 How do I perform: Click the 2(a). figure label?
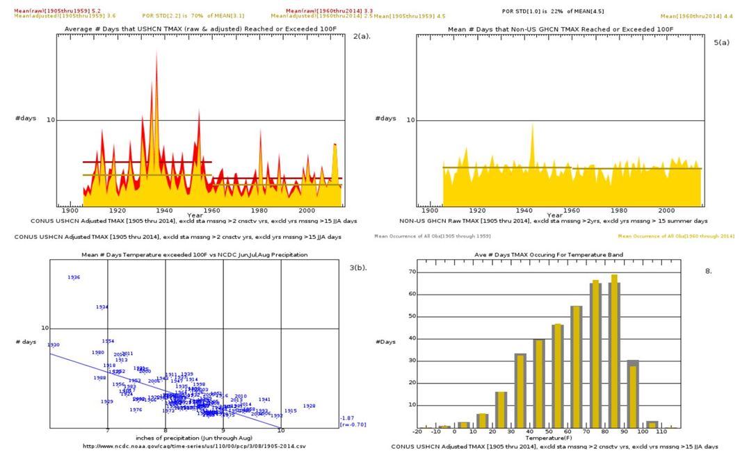[x=362, y=35]
